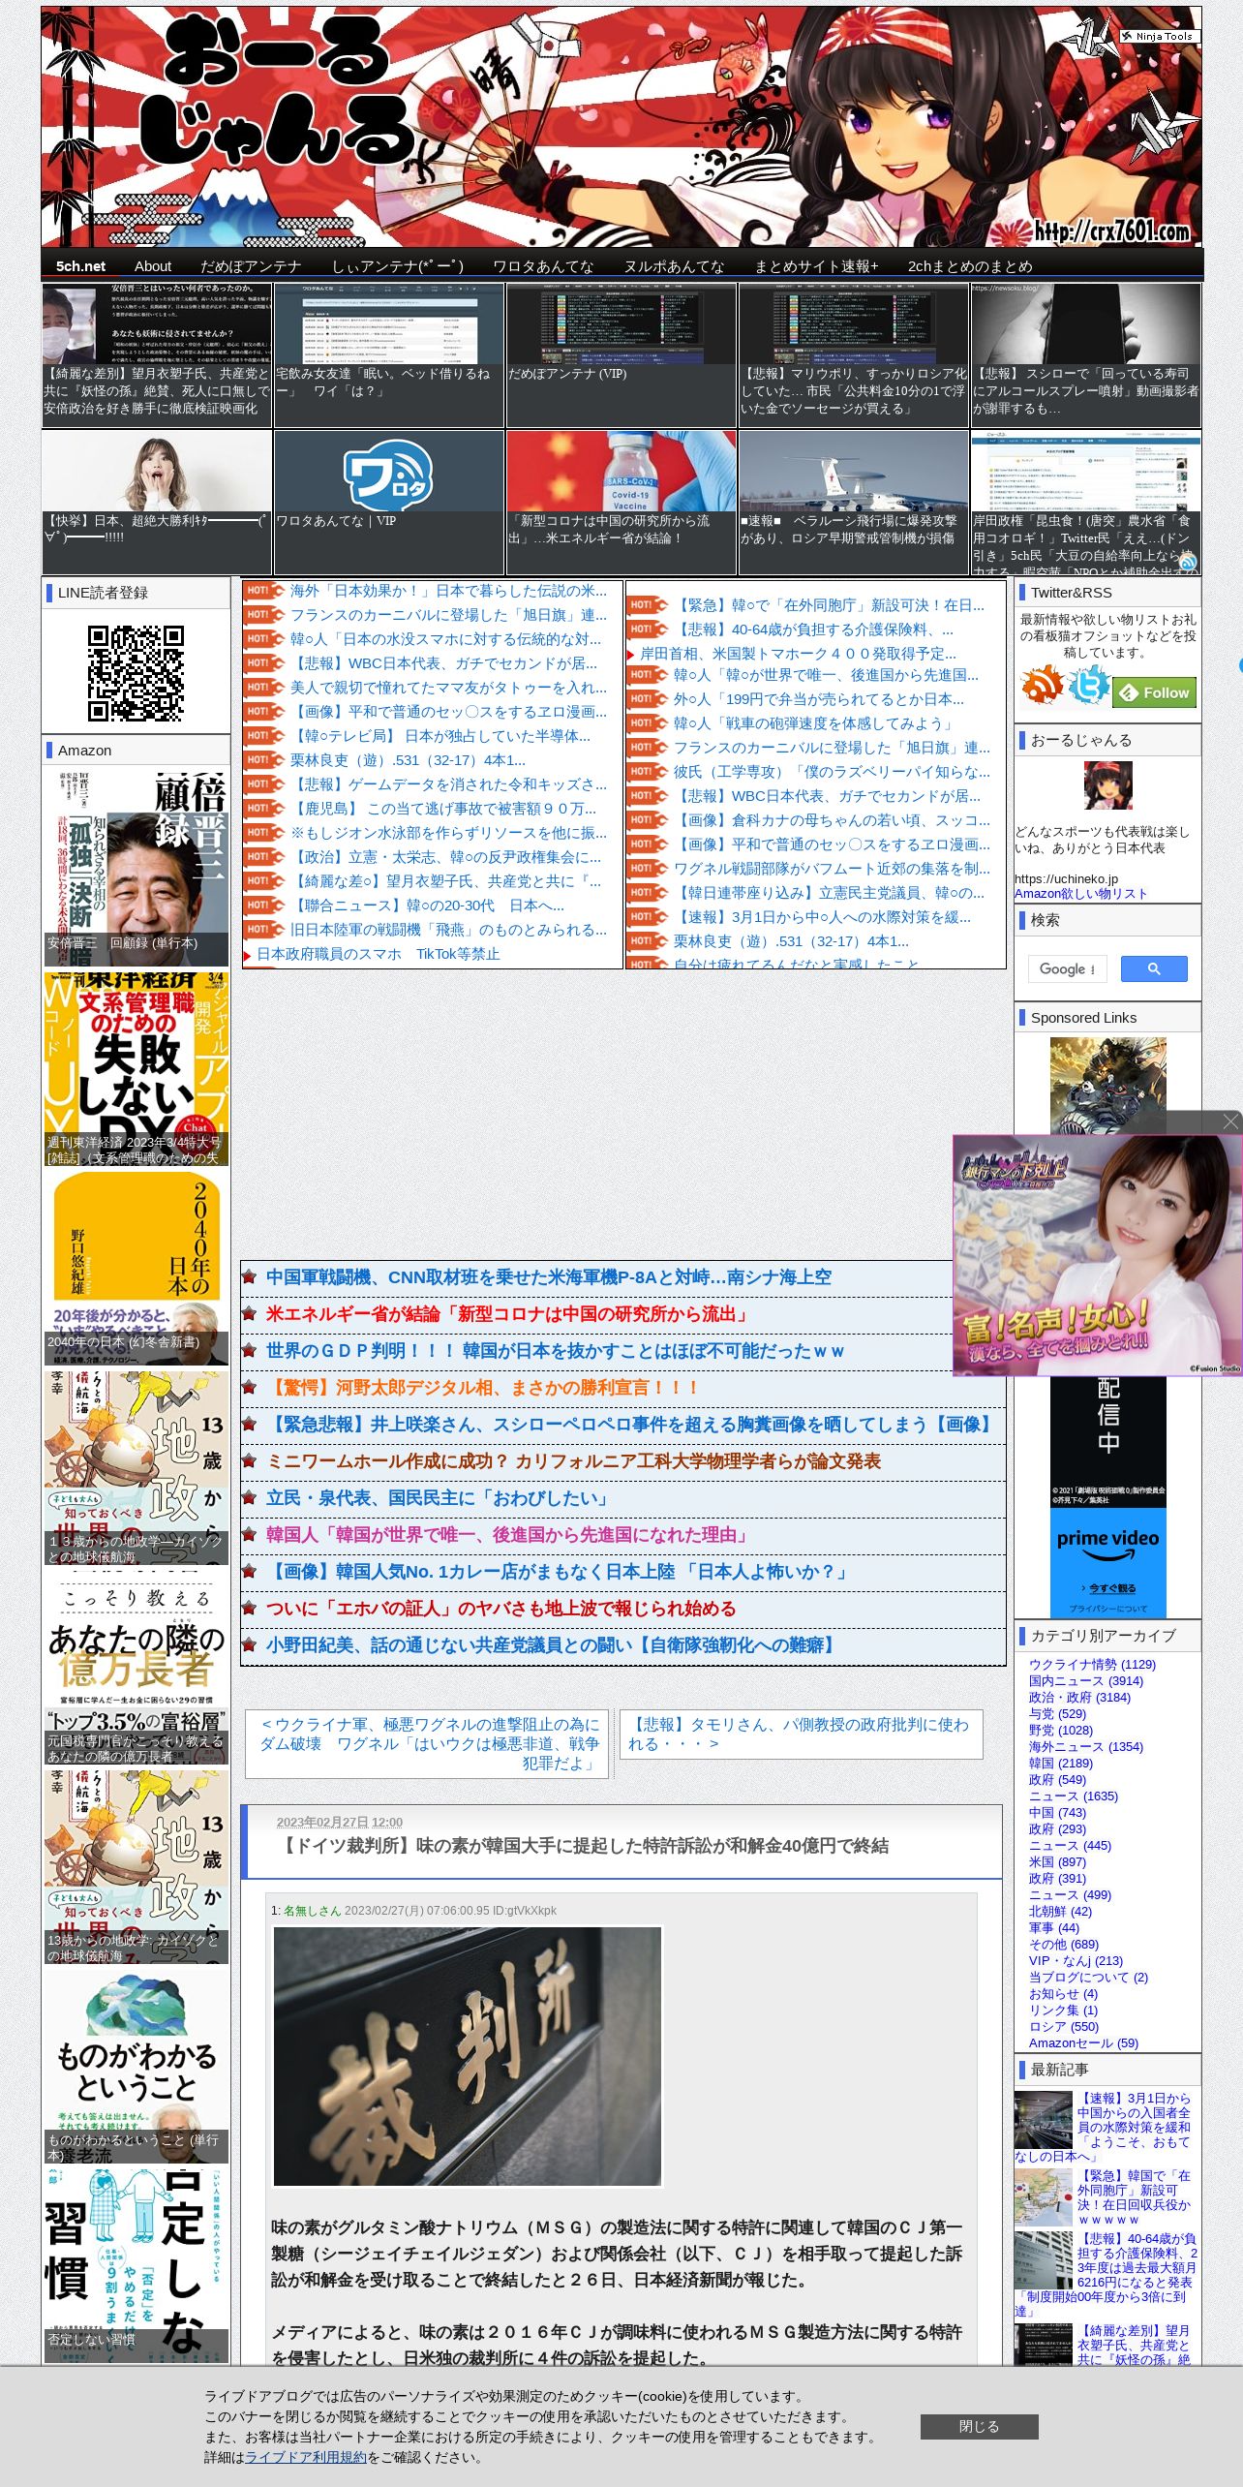Open thumbnail 宅飲み女友達「眠い。ベッド借りるね」
Image resolution: width=1243 pixels, height=2487 pixels.
pyautogui.click(x=389, y=354)
